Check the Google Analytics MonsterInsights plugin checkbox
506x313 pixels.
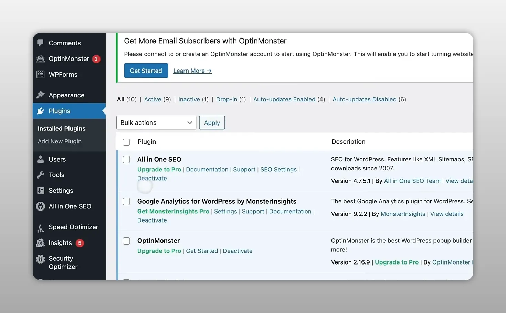coord(126,202)
